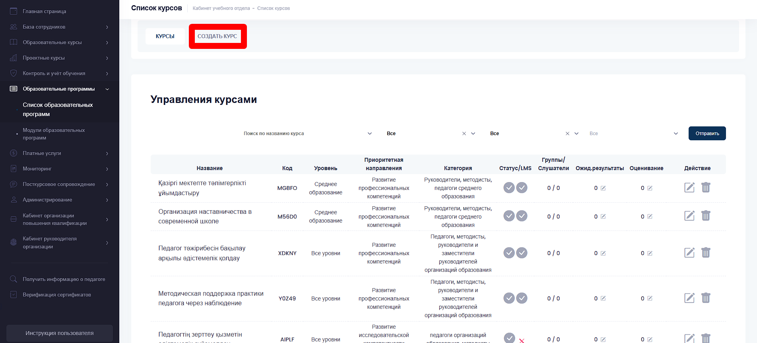Screen dimensions: 757x343
Task: Click trash icon for course Y0Z49
Action: coord(706,298)
